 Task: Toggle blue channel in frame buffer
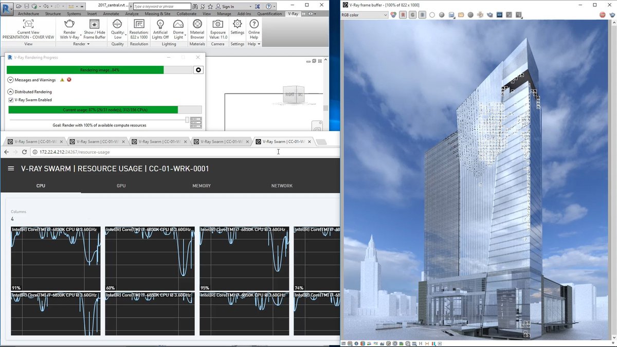tap(422, 14)
